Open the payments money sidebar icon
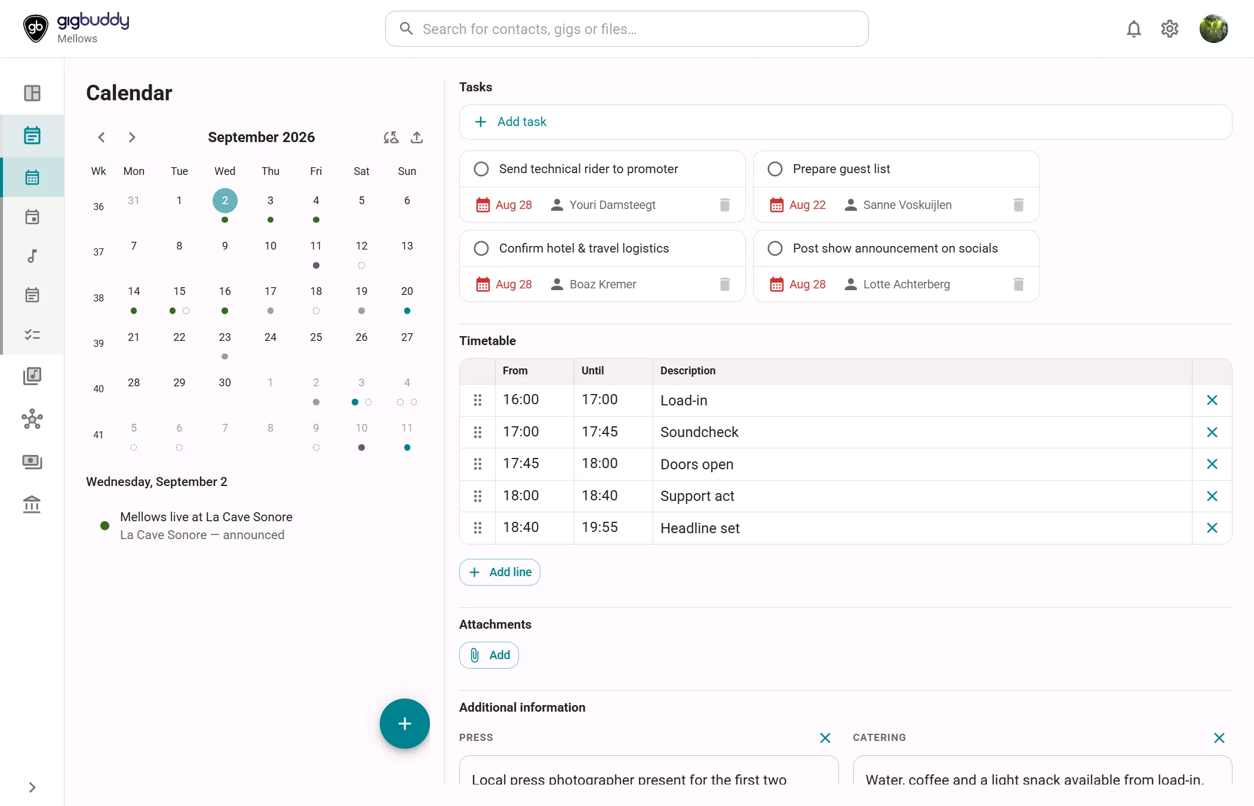Image resolution: width=1254 pixels, height=806 pixels. point(32,462)
